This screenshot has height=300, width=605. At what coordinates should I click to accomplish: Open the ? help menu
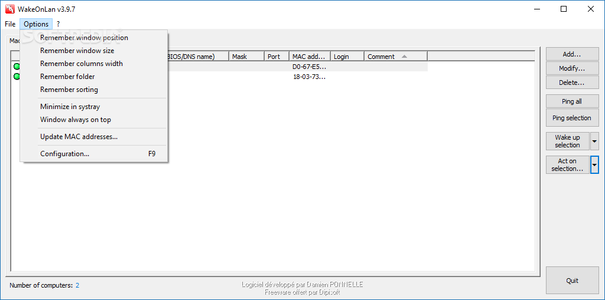58,24
